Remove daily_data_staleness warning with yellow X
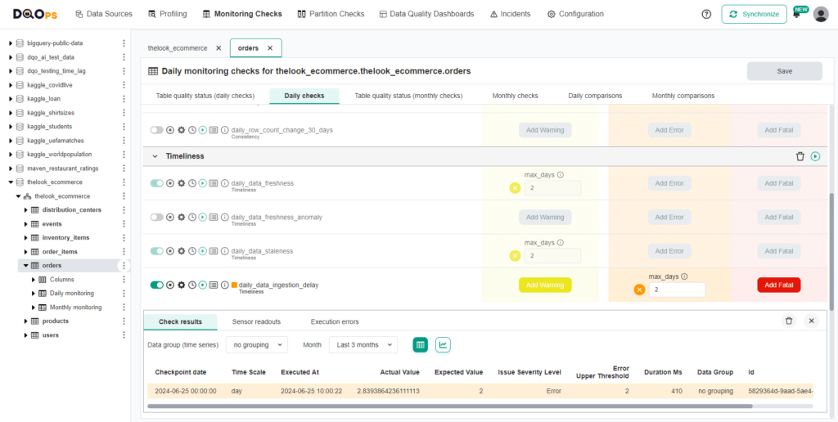 (x=515, y=256)
